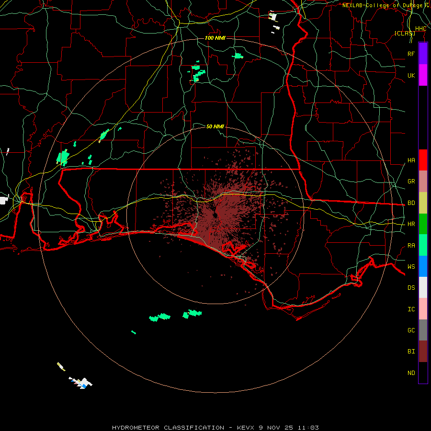This screenshot has width=431, height=431.
Task: Select the gray GC legend swatch
Action: coord(423,330)
